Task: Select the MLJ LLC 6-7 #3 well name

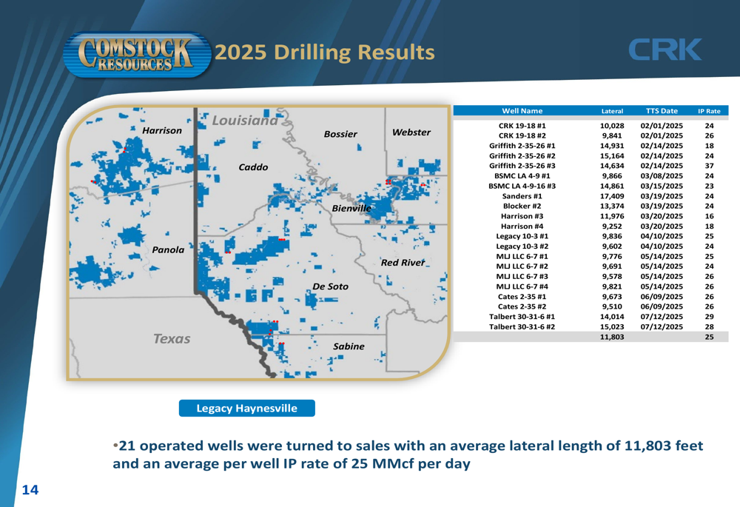Action: [522, 276]
